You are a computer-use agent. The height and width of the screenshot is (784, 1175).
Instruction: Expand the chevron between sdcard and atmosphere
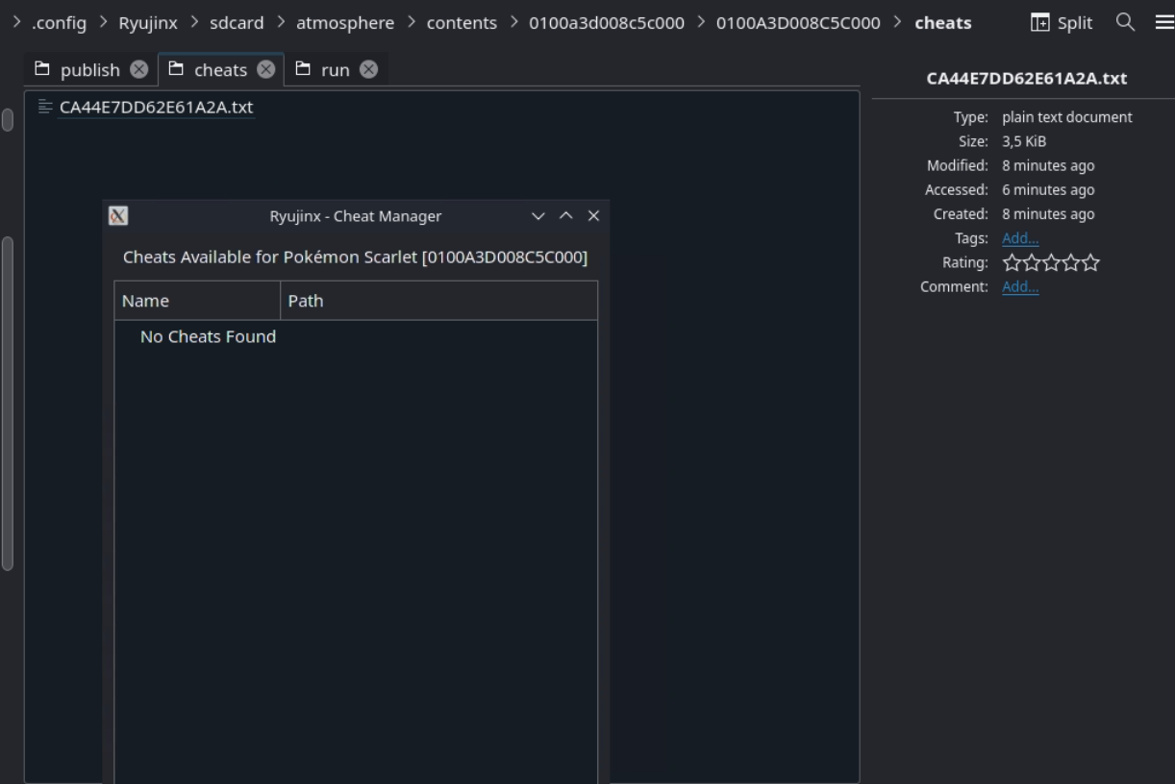pos(280,22)
